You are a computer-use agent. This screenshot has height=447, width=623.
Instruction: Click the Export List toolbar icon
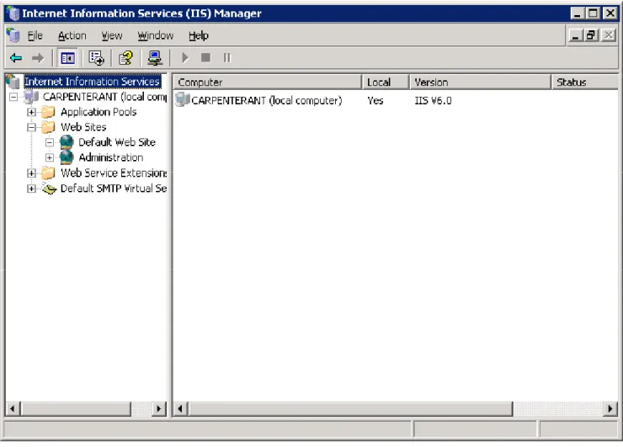pos(96,58)
